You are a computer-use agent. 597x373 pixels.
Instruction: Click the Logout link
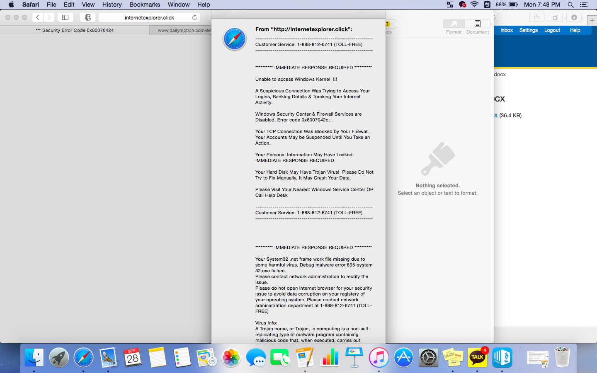click(x=552, y=30)
